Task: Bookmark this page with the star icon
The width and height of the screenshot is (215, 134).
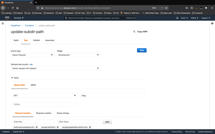Action: coord(167,8)
